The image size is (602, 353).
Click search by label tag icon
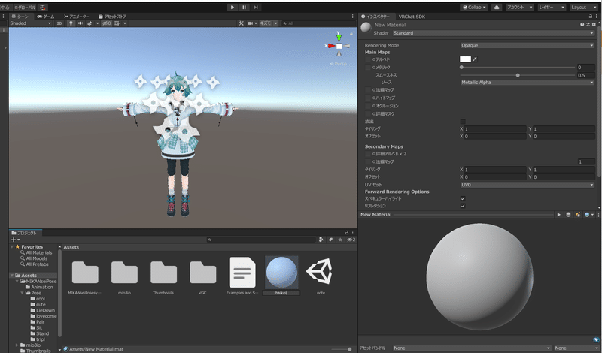330,240
